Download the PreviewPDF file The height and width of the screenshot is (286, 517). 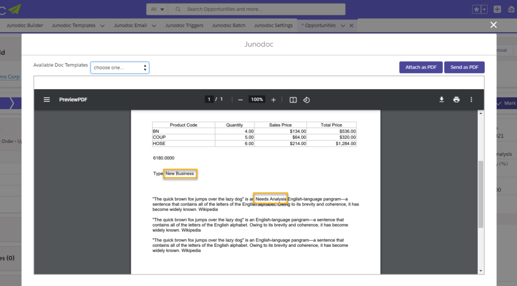click(x=441, y=100)
